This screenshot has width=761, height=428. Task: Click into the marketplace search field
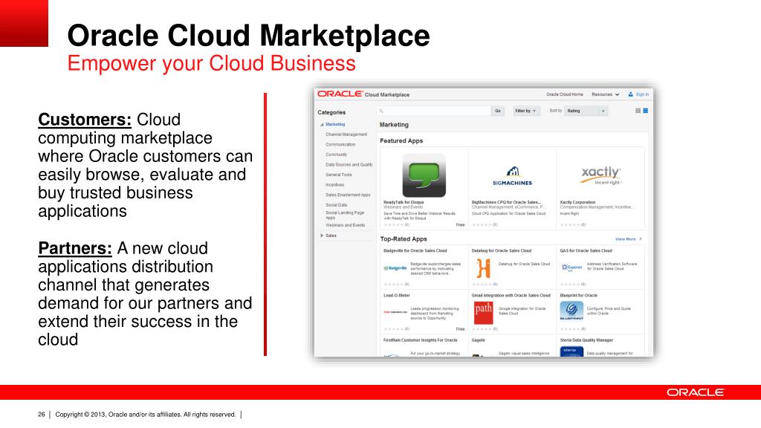[x=434, y=111]
